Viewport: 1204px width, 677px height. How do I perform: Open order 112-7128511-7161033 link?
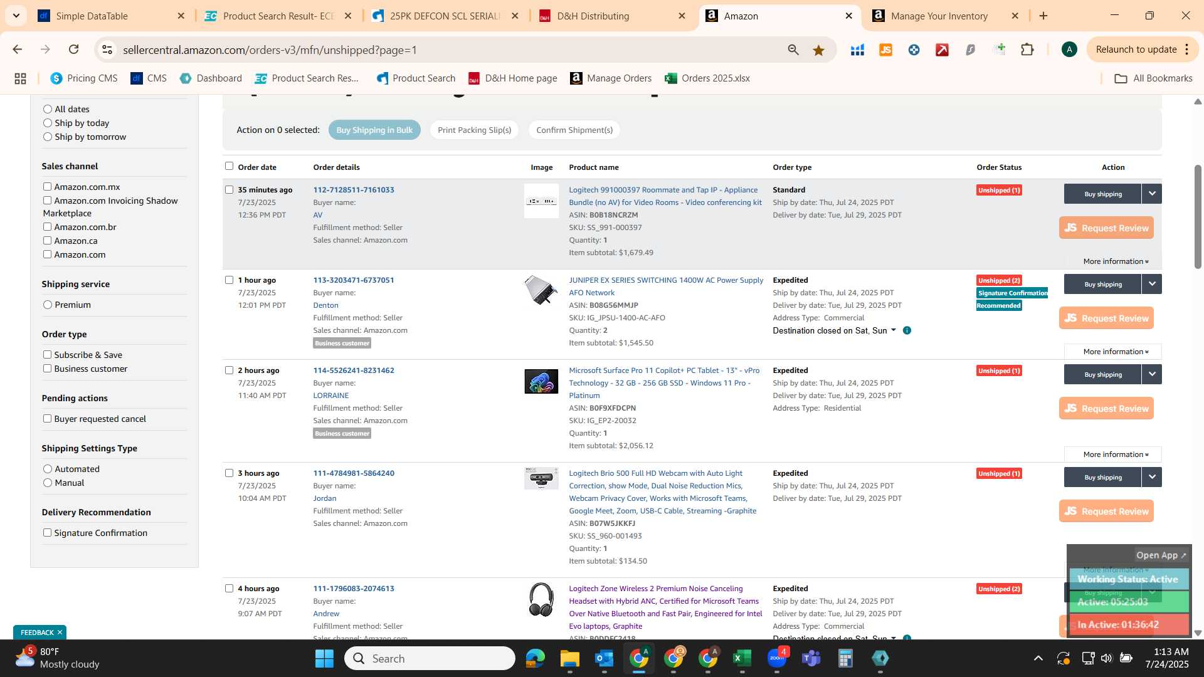point(354,190)
